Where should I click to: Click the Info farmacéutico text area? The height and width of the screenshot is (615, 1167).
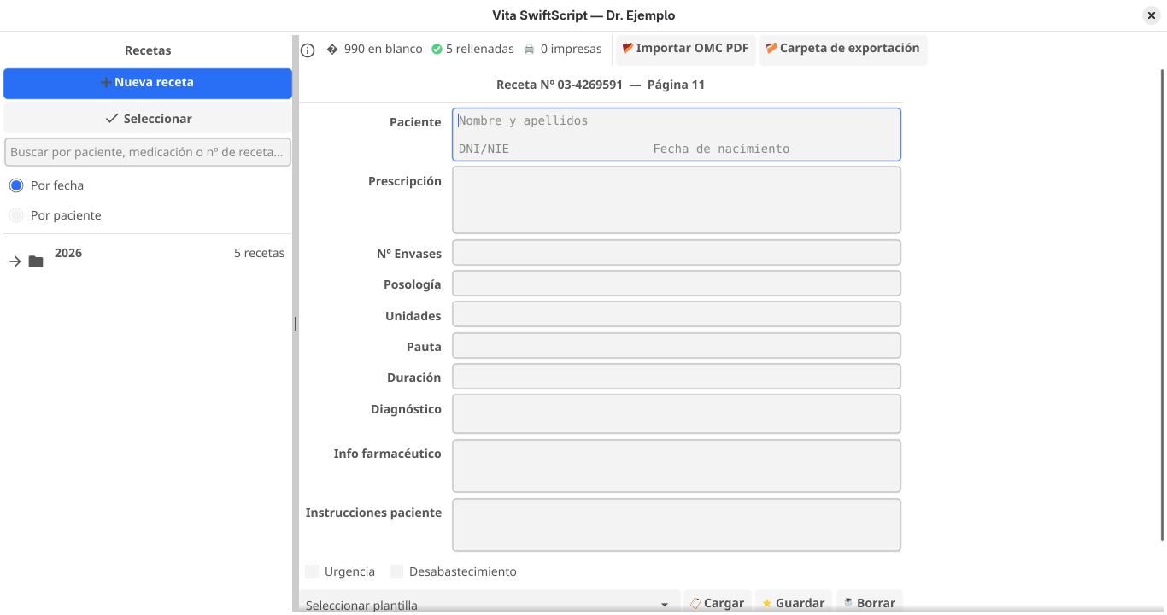click(676, 466)
